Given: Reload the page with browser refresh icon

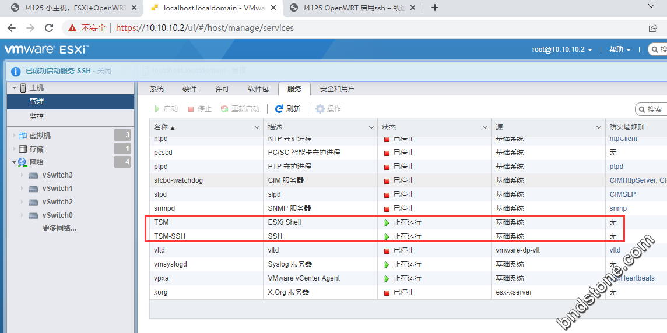Looking at the screenshot, I should tap(49, 28).
